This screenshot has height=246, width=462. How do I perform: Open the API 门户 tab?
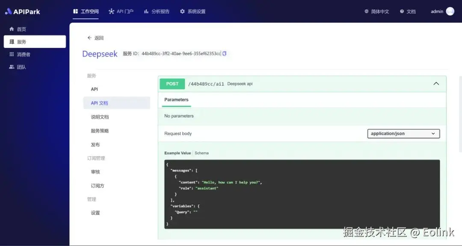coord(121,12)
